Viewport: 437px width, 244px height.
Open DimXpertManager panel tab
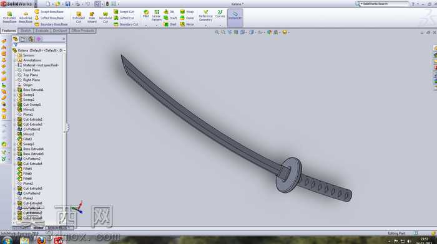click(x=39, y=39)
